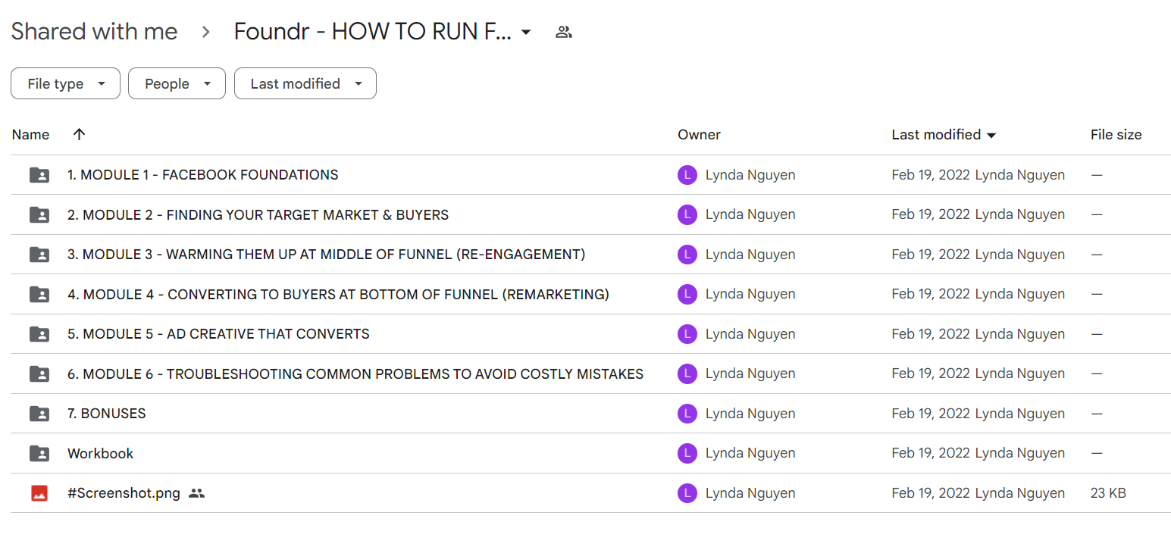
Task: Click the folder icon beside Module 5 row
Action: [x=39, y=334]
